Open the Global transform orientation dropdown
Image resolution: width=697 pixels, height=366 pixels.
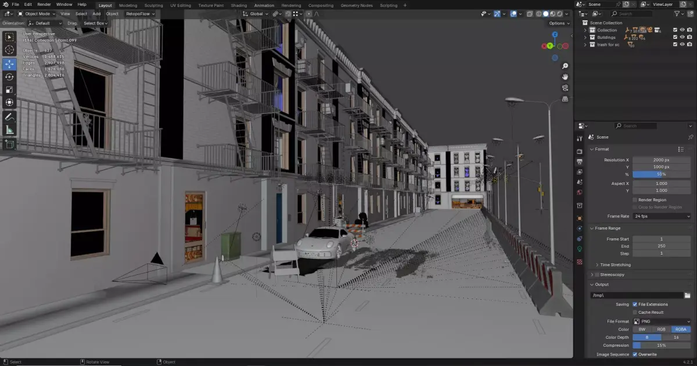pyautogui.click(x=255, y=13)
